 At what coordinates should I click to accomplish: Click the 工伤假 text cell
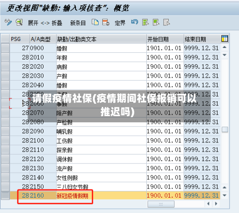pyautogui.click(x=101, y=141)
